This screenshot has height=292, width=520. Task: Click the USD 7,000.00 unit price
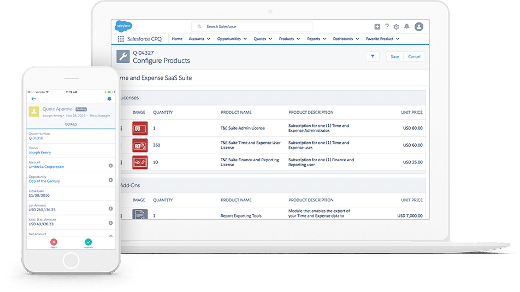[410, 215]
